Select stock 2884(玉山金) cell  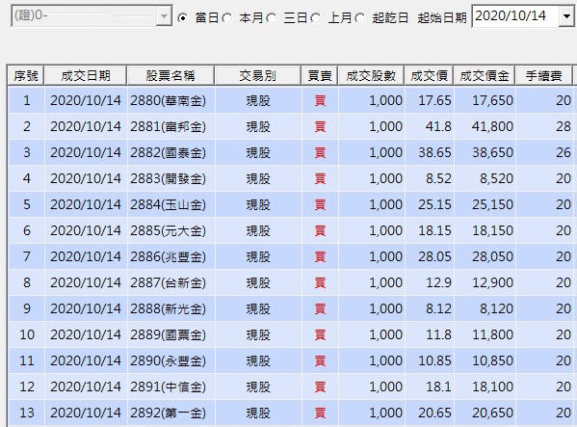170,204
